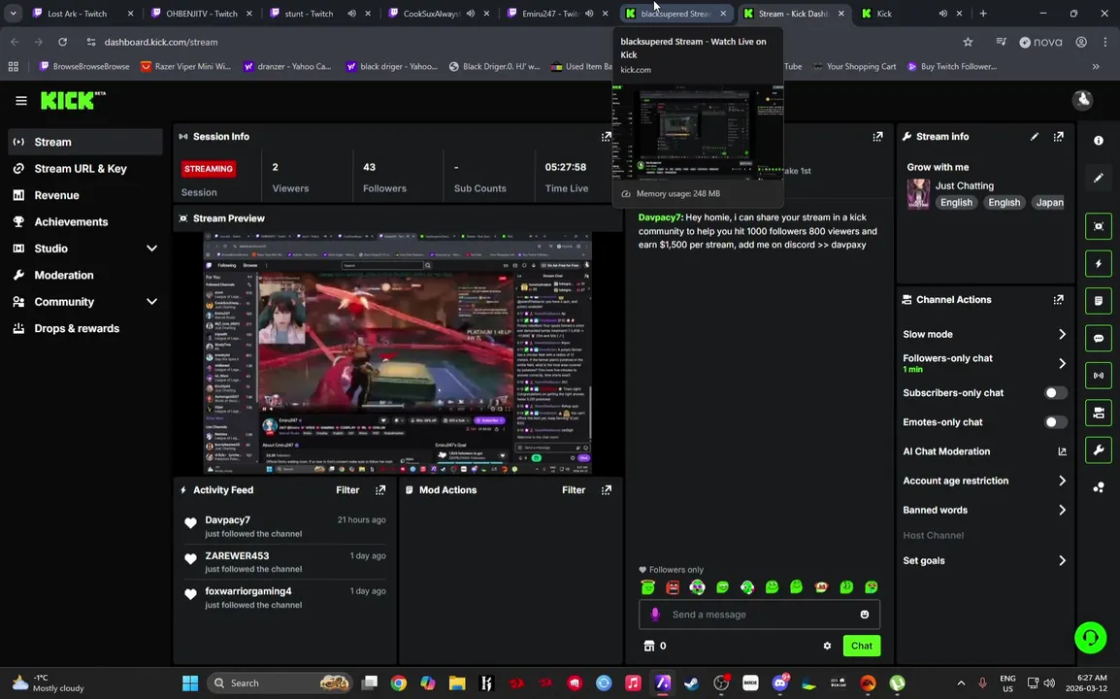
Task: Click the pencil edit-layout icon in right sidebar
Action: point(1099,178)
